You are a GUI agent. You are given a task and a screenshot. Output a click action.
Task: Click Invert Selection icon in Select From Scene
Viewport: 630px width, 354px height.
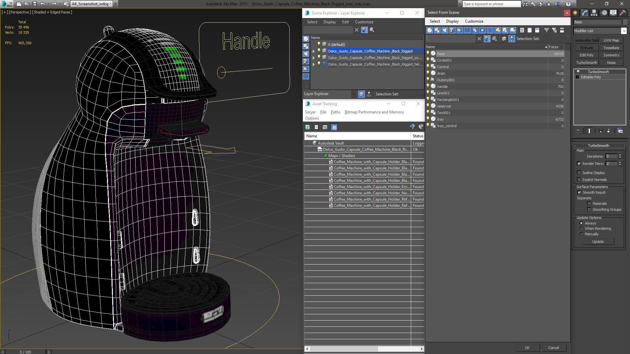537,30
